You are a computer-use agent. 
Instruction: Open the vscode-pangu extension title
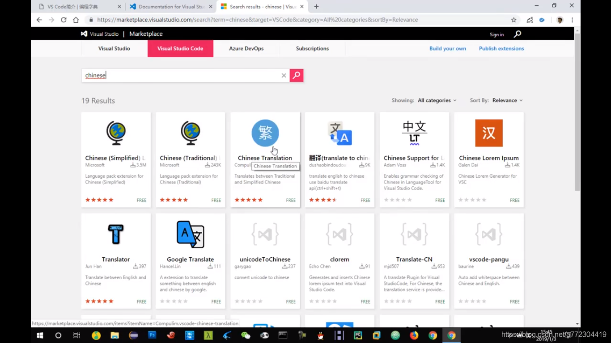(x=489, y=259)
